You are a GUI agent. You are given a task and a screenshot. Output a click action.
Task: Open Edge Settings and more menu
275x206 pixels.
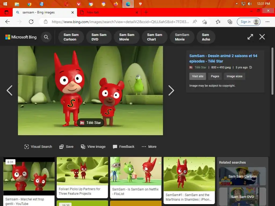pyautogui.click(x=267, y=22)
